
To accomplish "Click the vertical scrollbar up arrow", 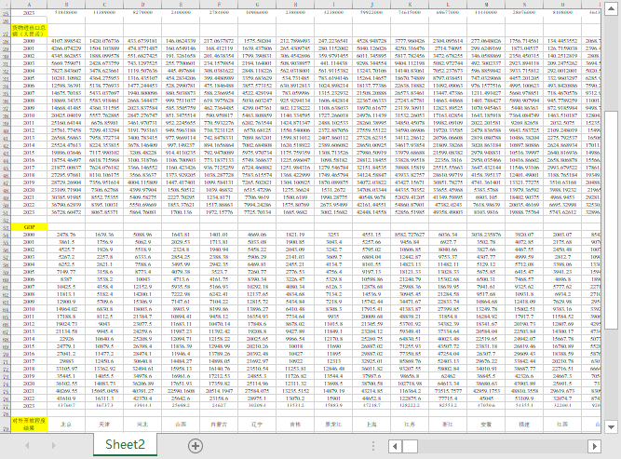I will click(611, 8).
